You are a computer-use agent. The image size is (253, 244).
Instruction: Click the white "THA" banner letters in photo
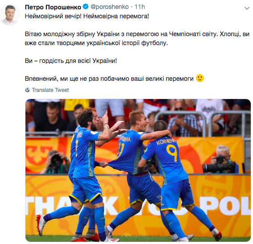pyautogui.click(x=47, y=206)
